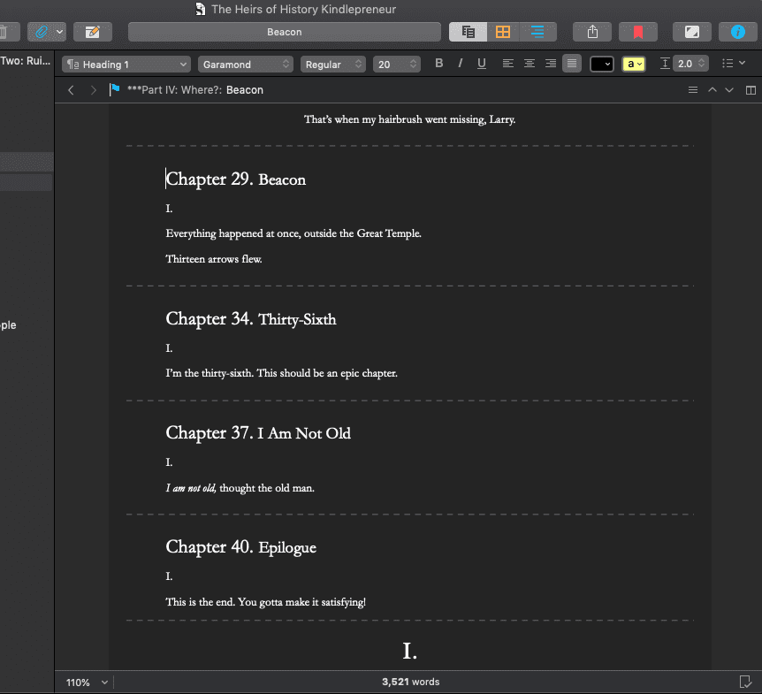762x694 pixels.
Task: Click the font size 20 stepper
Action: pos(413,65)
